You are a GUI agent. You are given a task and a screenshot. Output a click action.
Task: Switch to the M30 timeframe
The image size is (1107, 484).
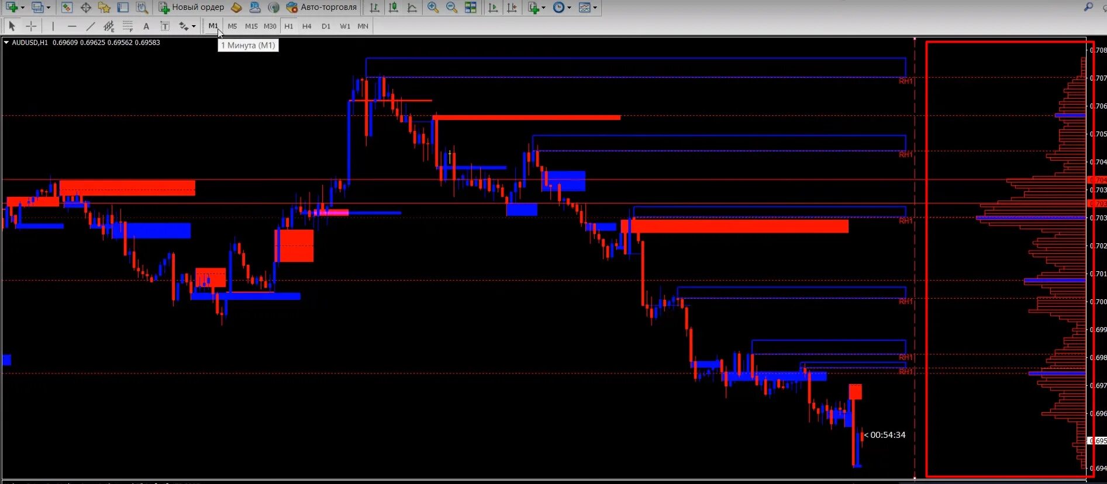(270, 26)
